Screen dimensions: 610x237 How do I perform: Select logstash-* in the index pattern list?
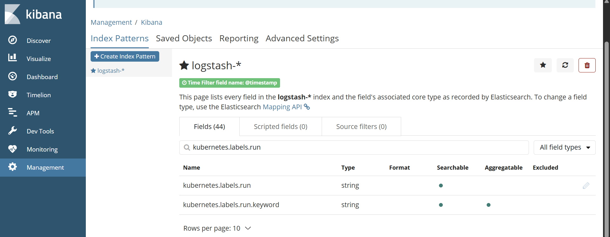(x=110, y=71)
